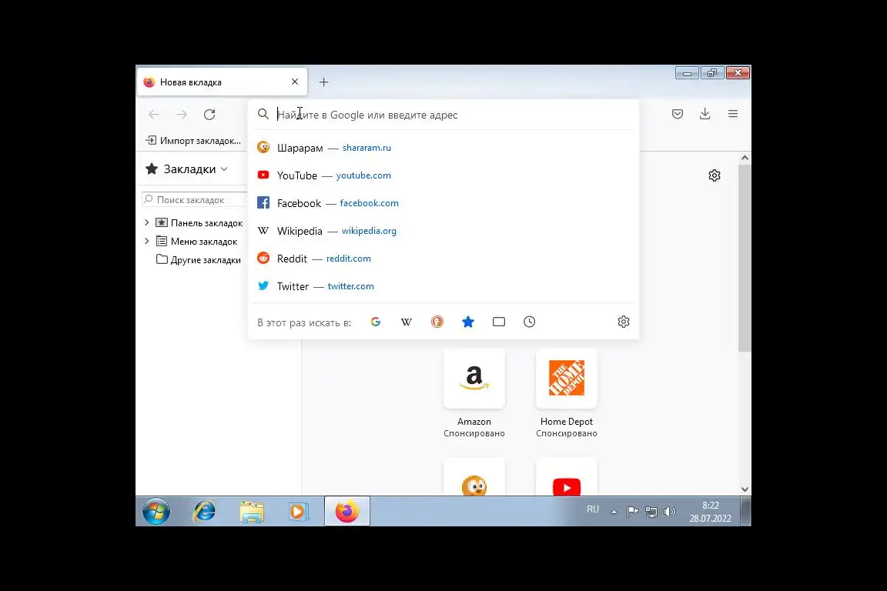
Task: Open search settings gear in dropdown
Action: tap(624, 322)
